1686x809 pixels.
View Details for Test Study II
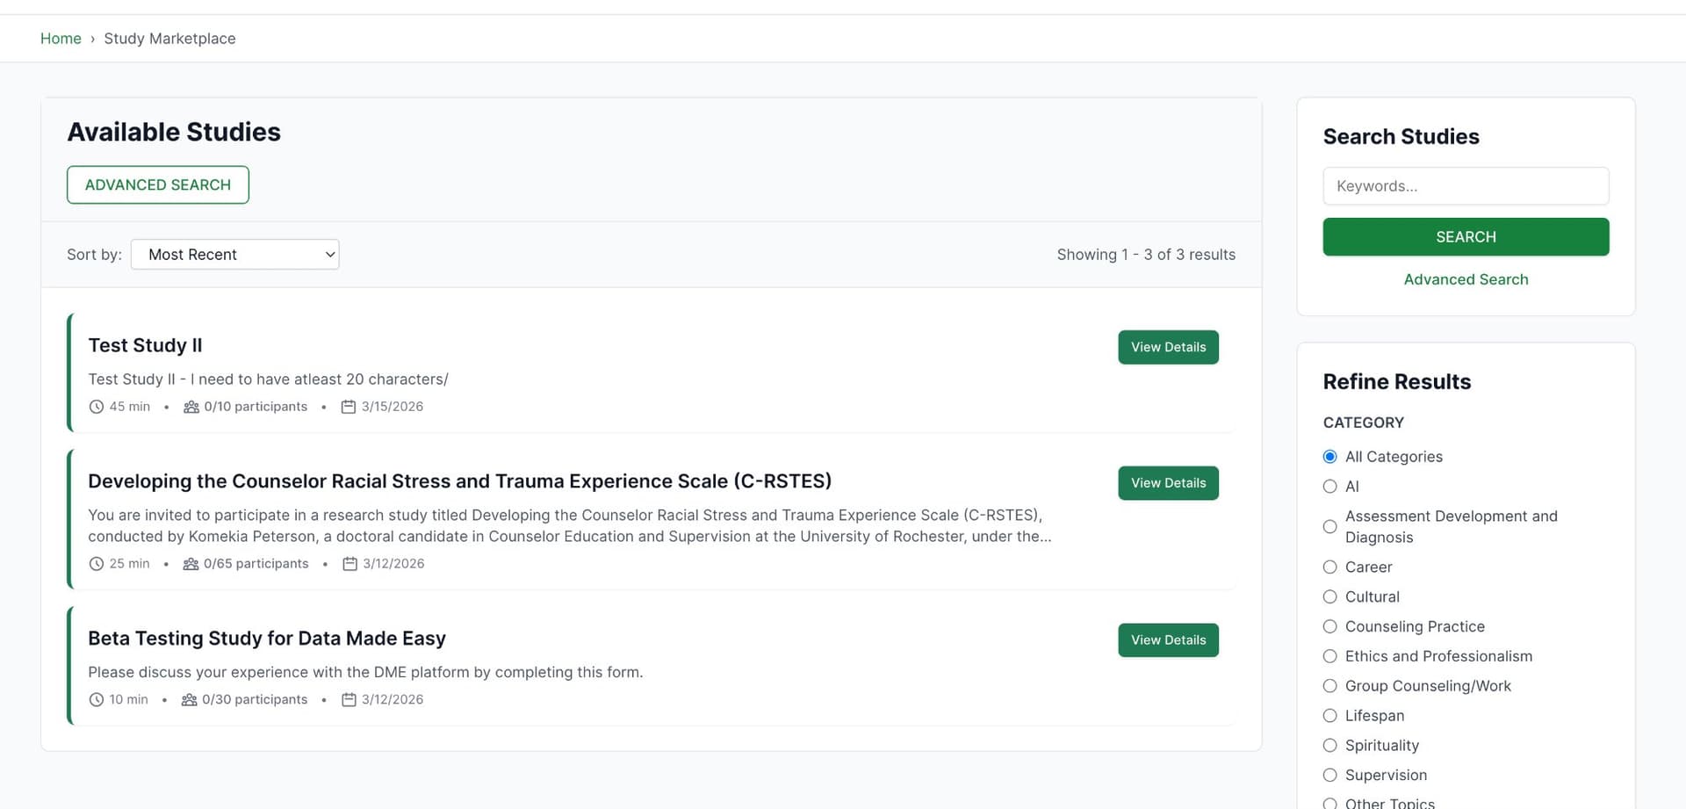pos(1168,347)
